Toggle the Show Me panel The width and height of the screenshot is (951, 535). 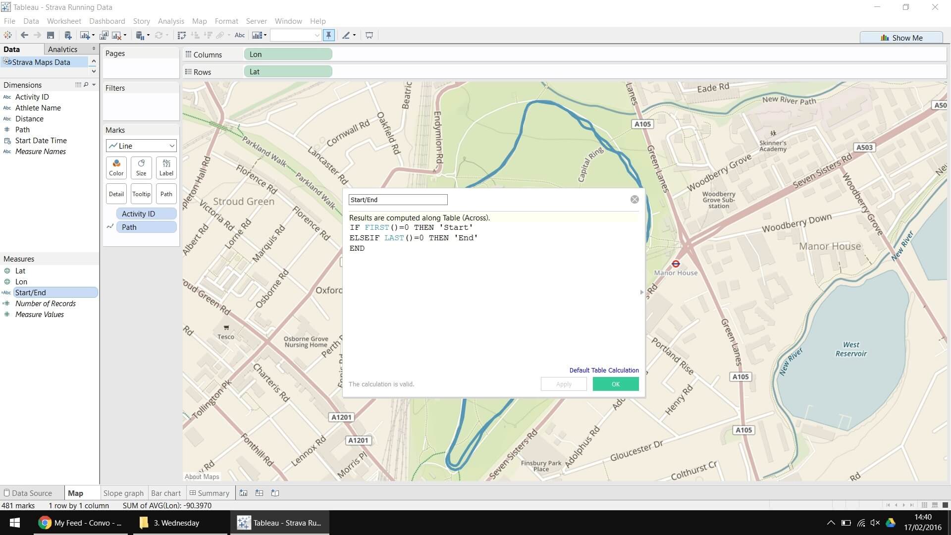(x=901, y=38)
